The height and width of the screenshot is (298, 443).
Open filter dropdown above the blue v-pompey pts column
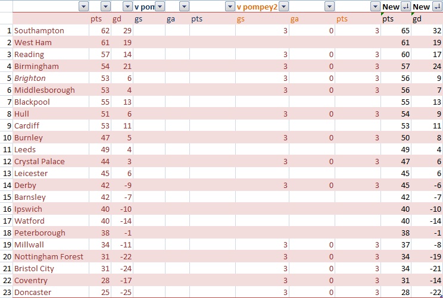coord(230,7)
